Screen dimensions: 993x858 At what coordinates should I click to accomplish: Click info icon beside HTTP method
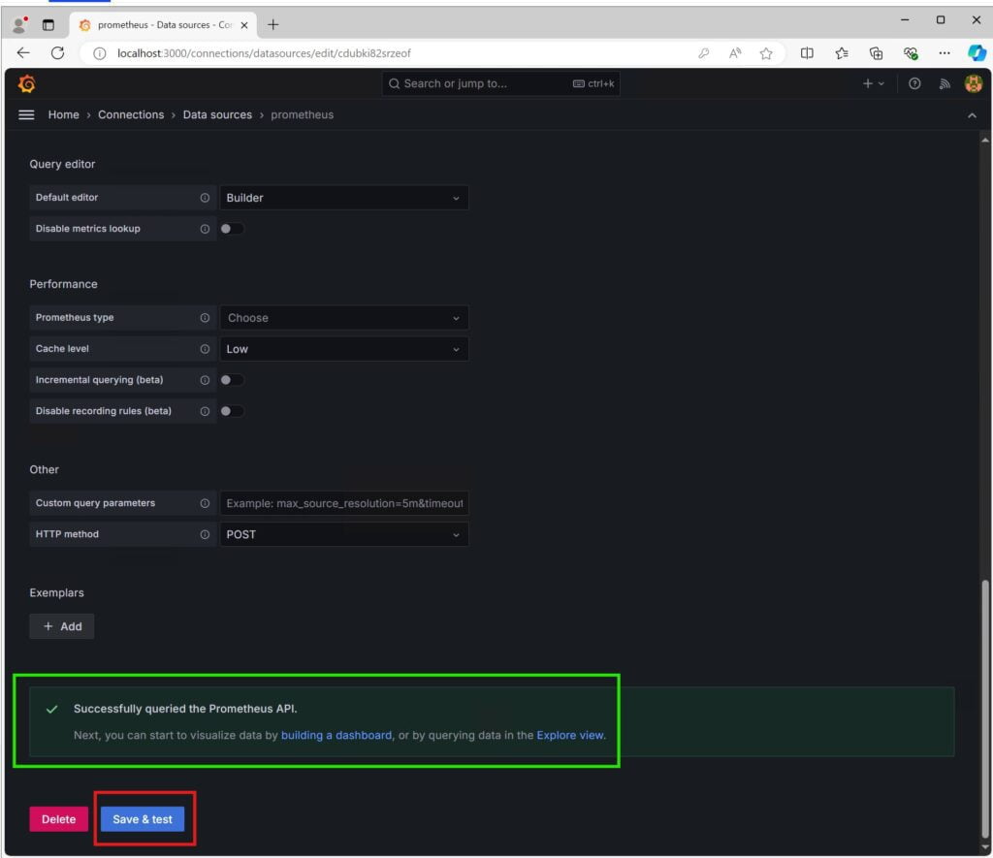[x=205, y=534]
